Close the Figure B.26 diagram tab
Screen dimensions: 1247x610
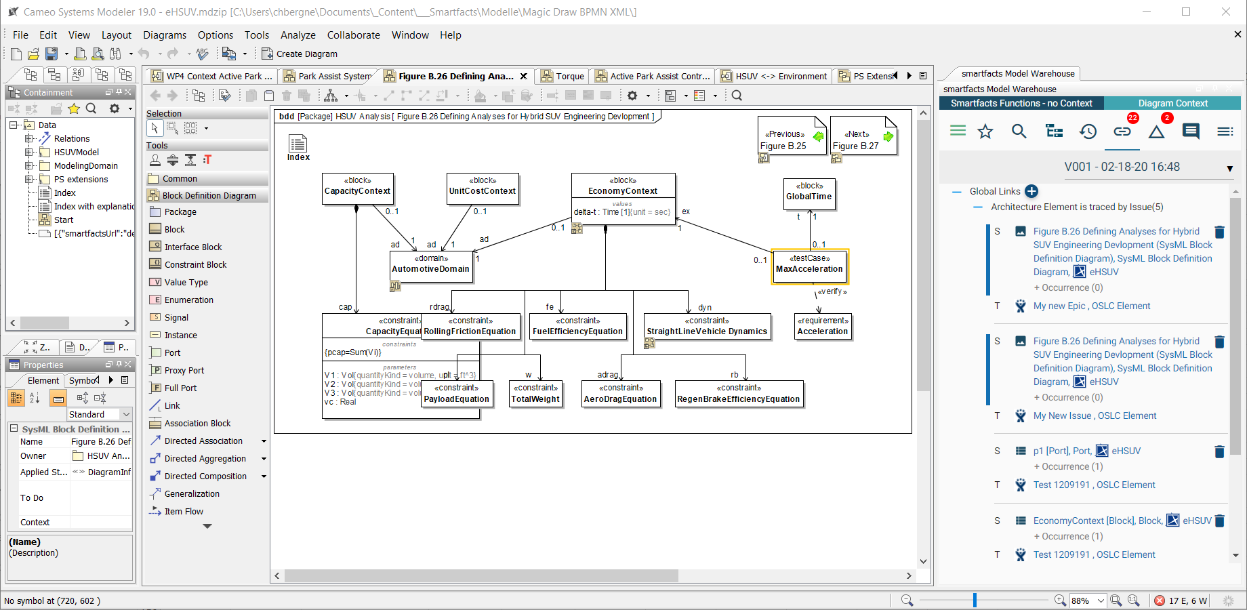(x=523, y=76)
